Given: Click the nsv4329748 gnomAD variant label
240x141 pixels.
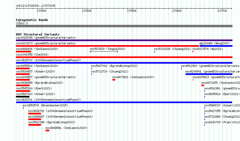Looking at the screenshot, I should pyautogui.click(x=46, y=38).
